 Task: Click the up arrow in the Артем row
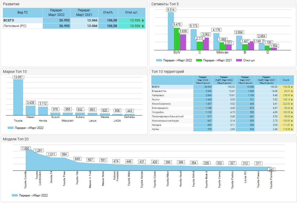pos(292,129)
